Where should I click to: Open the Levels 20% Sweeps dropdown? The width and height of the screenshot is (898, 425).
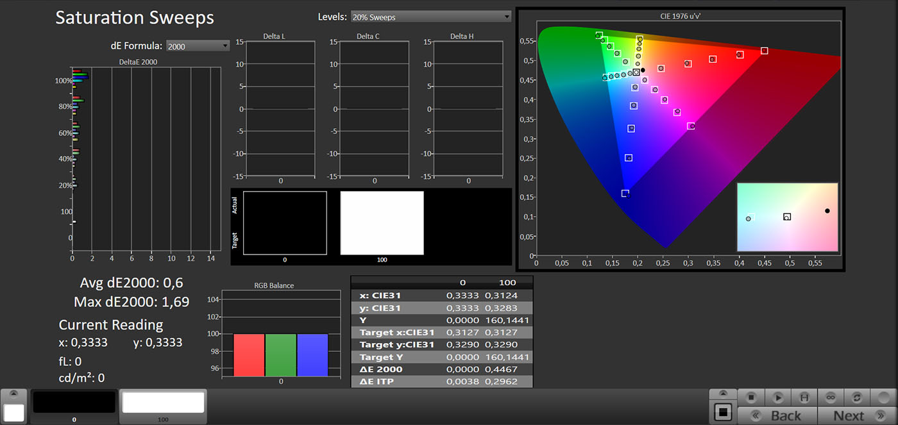430,17
